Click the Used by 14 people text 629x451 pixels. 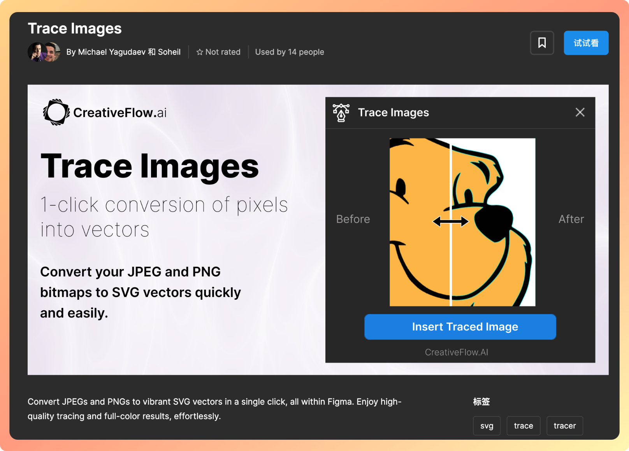[x=290, y=52]
